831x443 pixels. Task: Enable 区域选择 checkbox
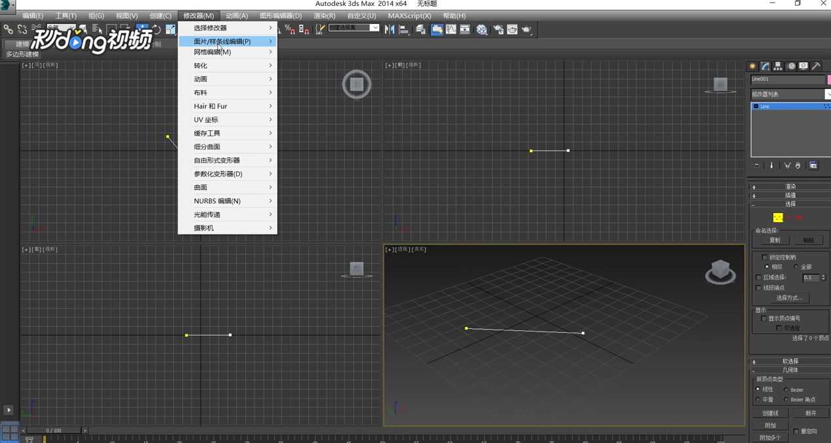click(x=759, y=278)
